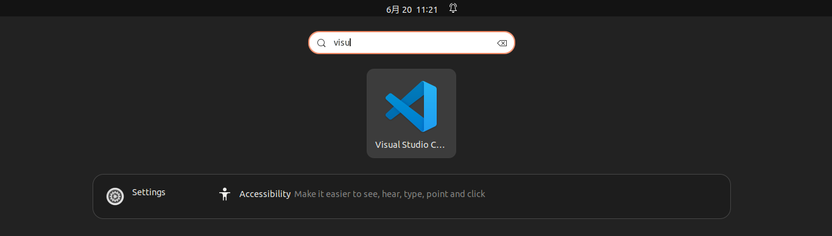
Task: Open the clock and calendar menu
Action: [412, 10]
